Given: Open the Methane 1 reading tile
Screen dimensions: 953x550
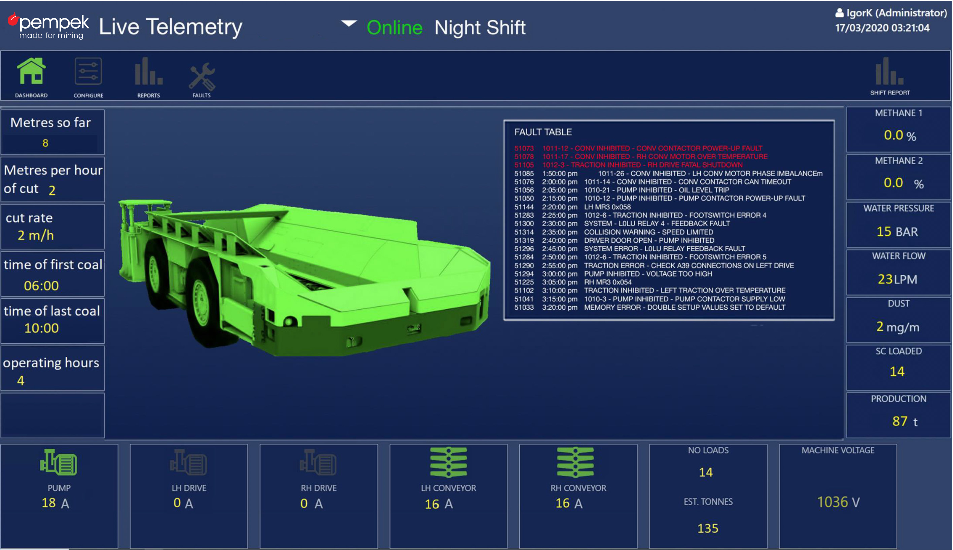Looking at the screenshot, I should [x=898, y=129].
